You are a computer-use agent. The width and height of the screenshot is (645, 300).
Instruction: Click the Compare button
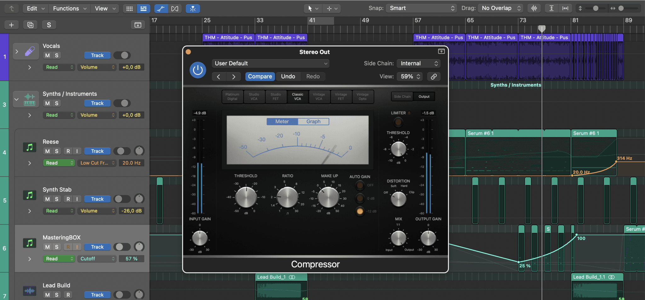pos(260,76)
